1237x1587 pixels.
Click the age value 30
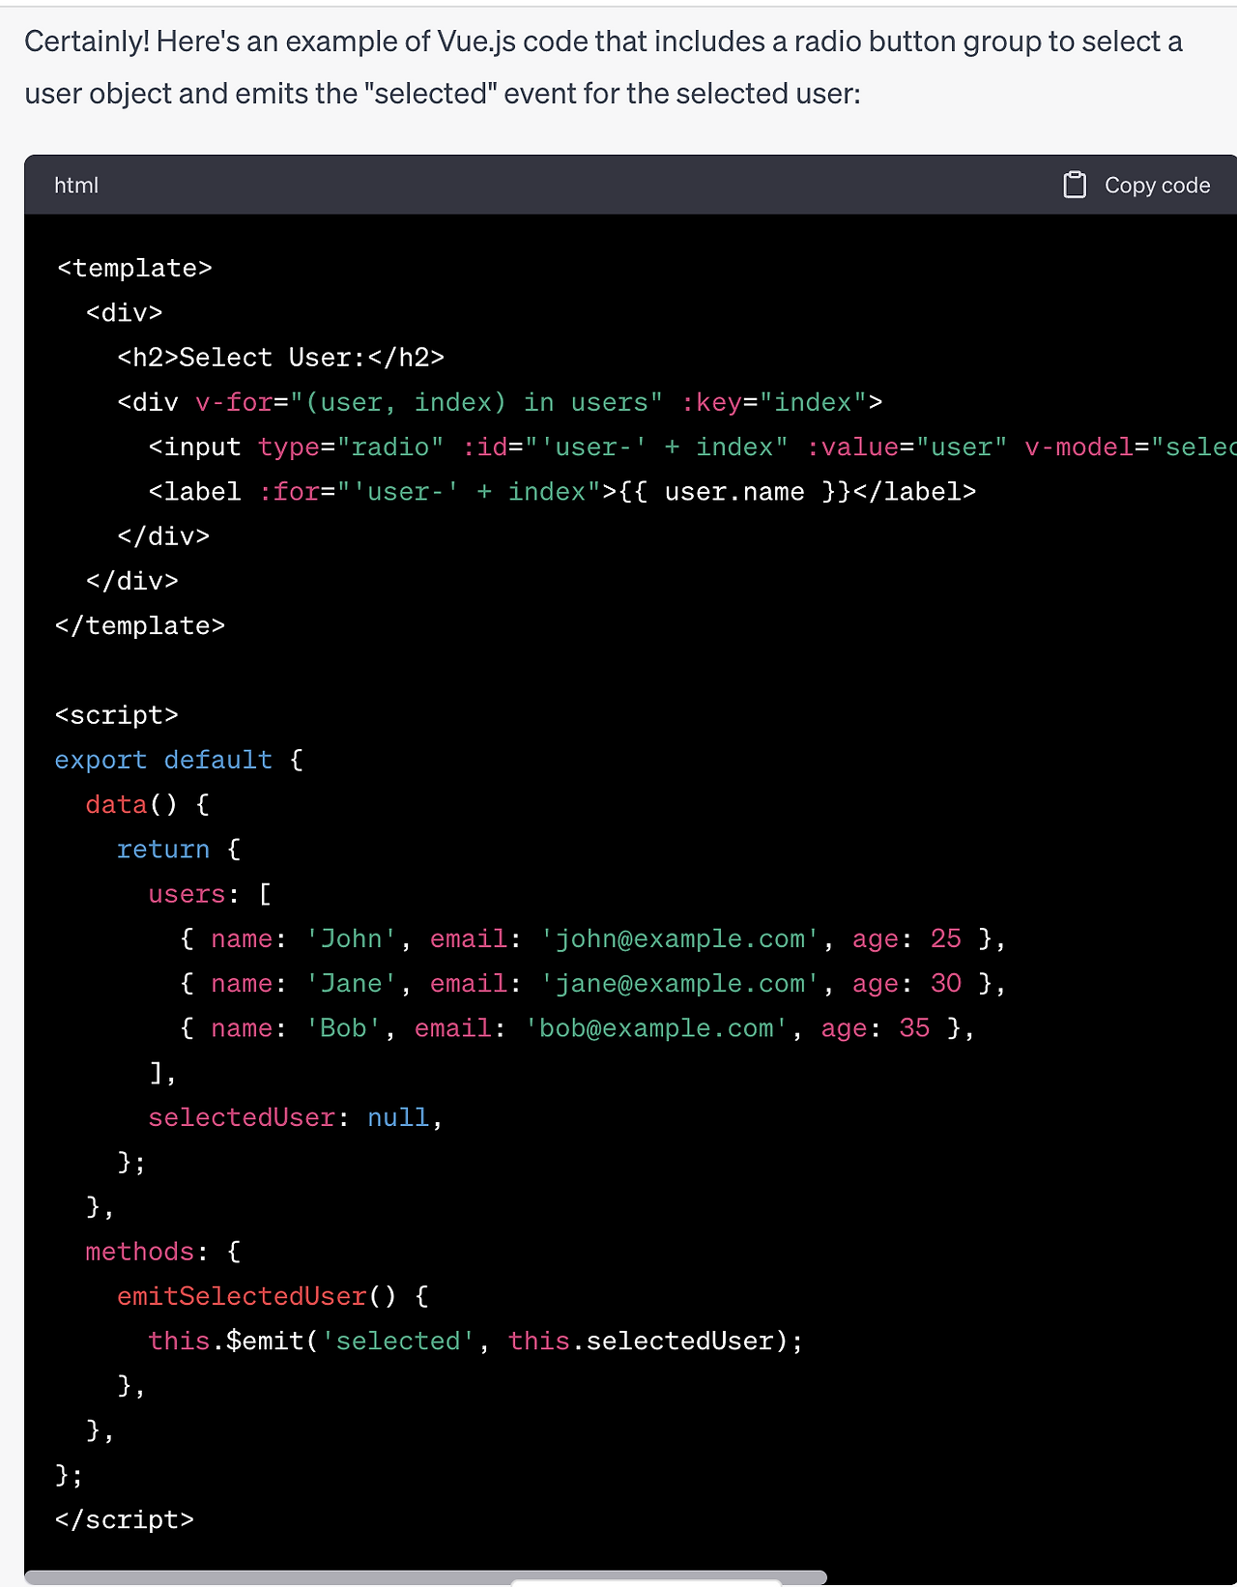tap(946, 983)
